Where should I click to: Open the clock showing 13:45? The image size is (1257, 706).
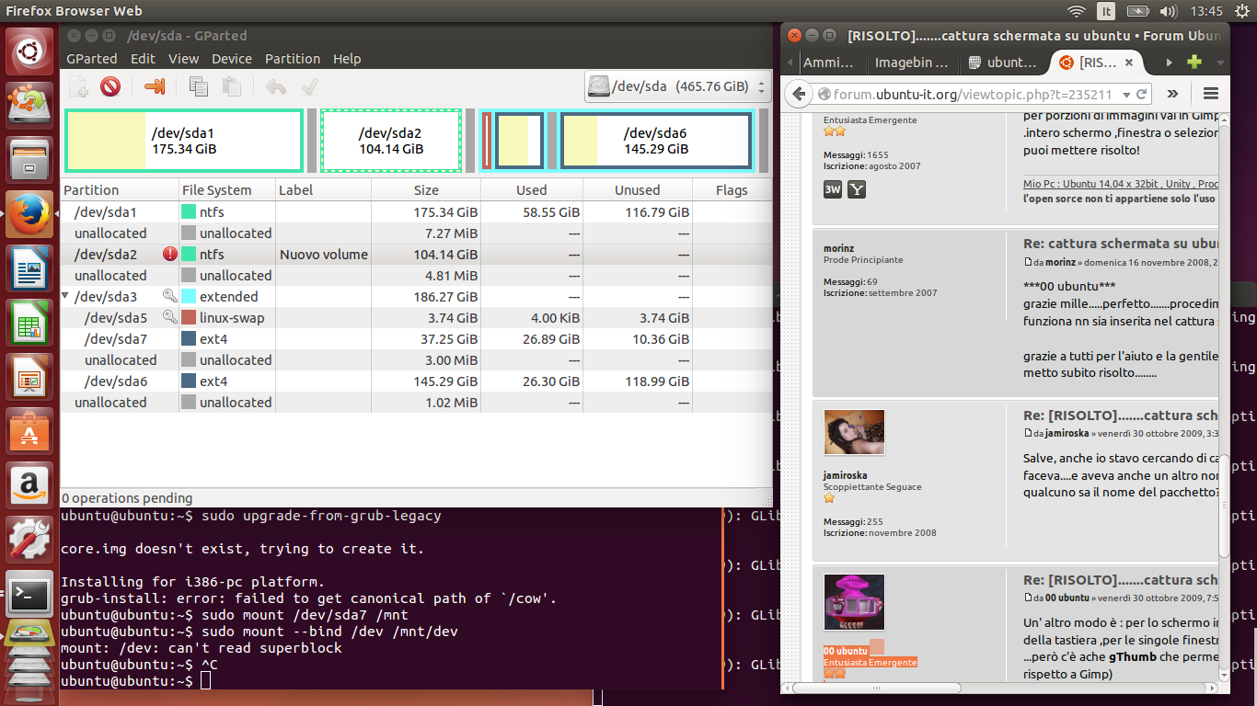pos(1205,11)
